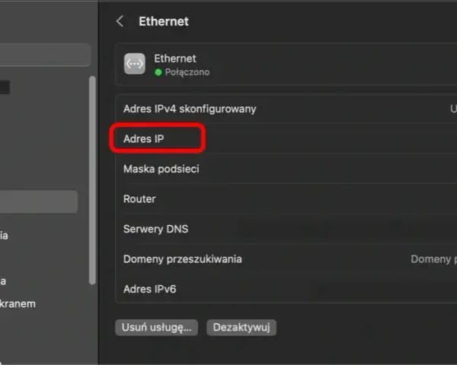
Task: Open the sidebar item ending in 'kranem'
Action: tap(18, 304)
